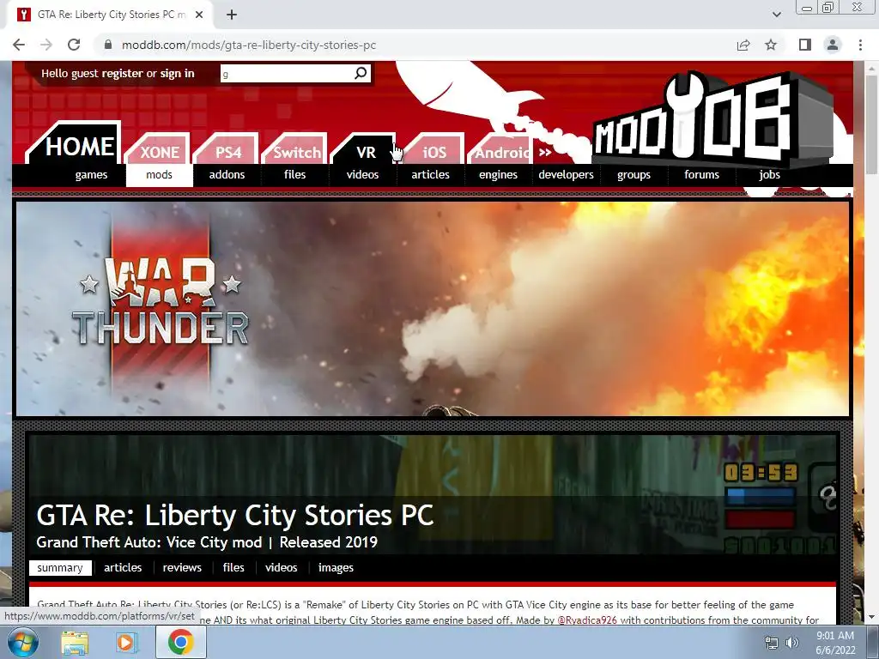
Task: Go back to the previous page
Action: point(19,45)
